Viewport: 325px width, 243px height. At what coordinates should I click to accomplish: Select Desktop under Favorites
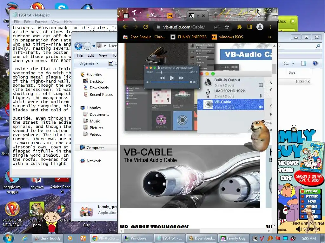coord(96,81)
